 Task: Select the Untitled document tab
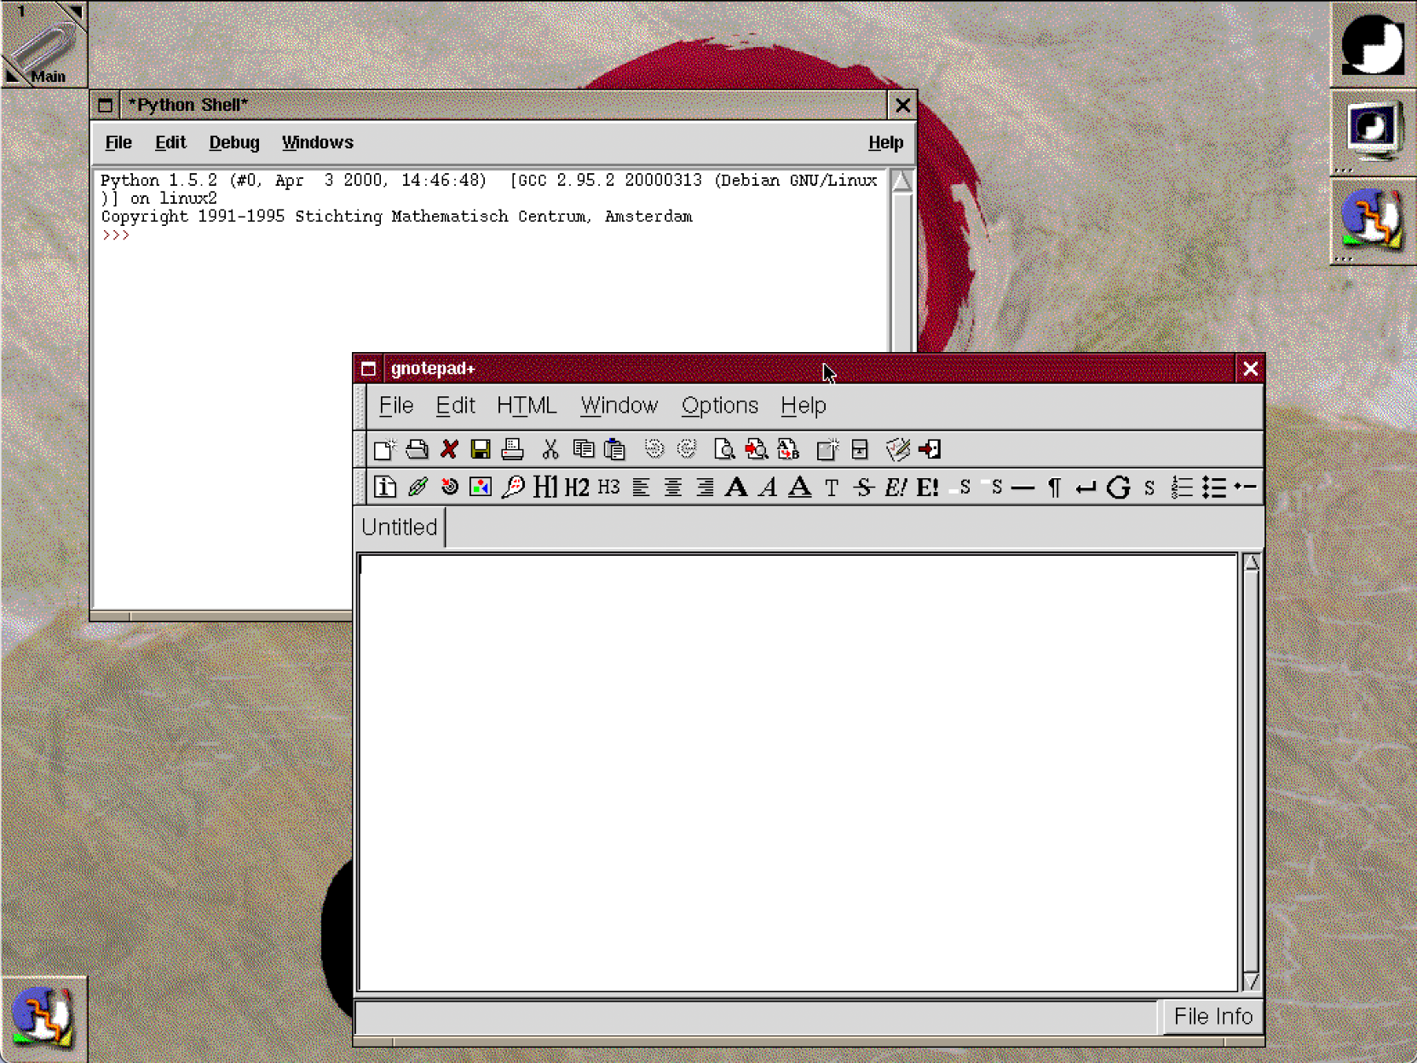pyautogui.click(x=399, y=527)
